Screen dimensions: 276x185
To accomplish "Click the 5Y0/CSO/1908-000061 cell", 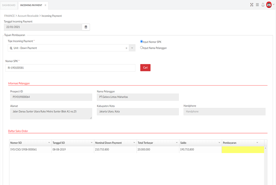I will (x=30, y=150).
